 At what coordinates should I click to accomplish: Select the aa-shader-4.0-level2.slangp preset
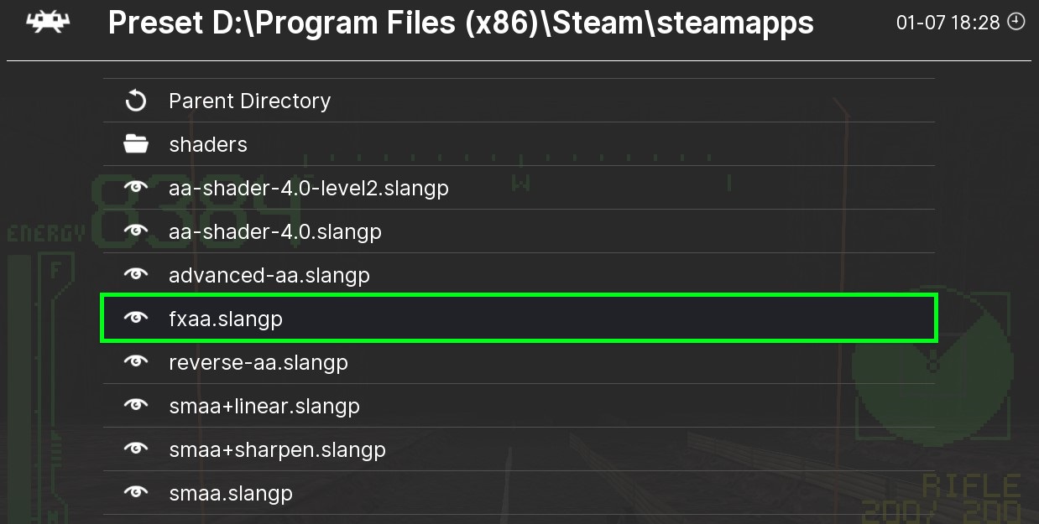coord(308,189)
